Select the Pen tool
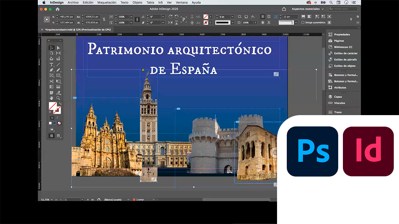 (x=51, y=70)
